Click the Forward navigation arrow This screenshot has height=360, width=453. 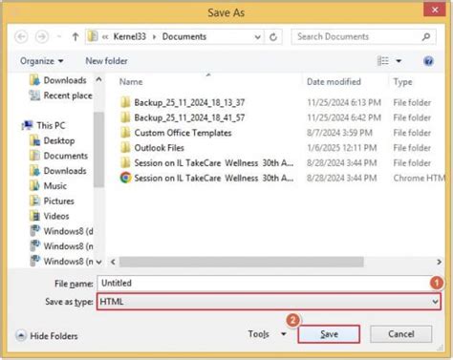click(x=42, y=37)
